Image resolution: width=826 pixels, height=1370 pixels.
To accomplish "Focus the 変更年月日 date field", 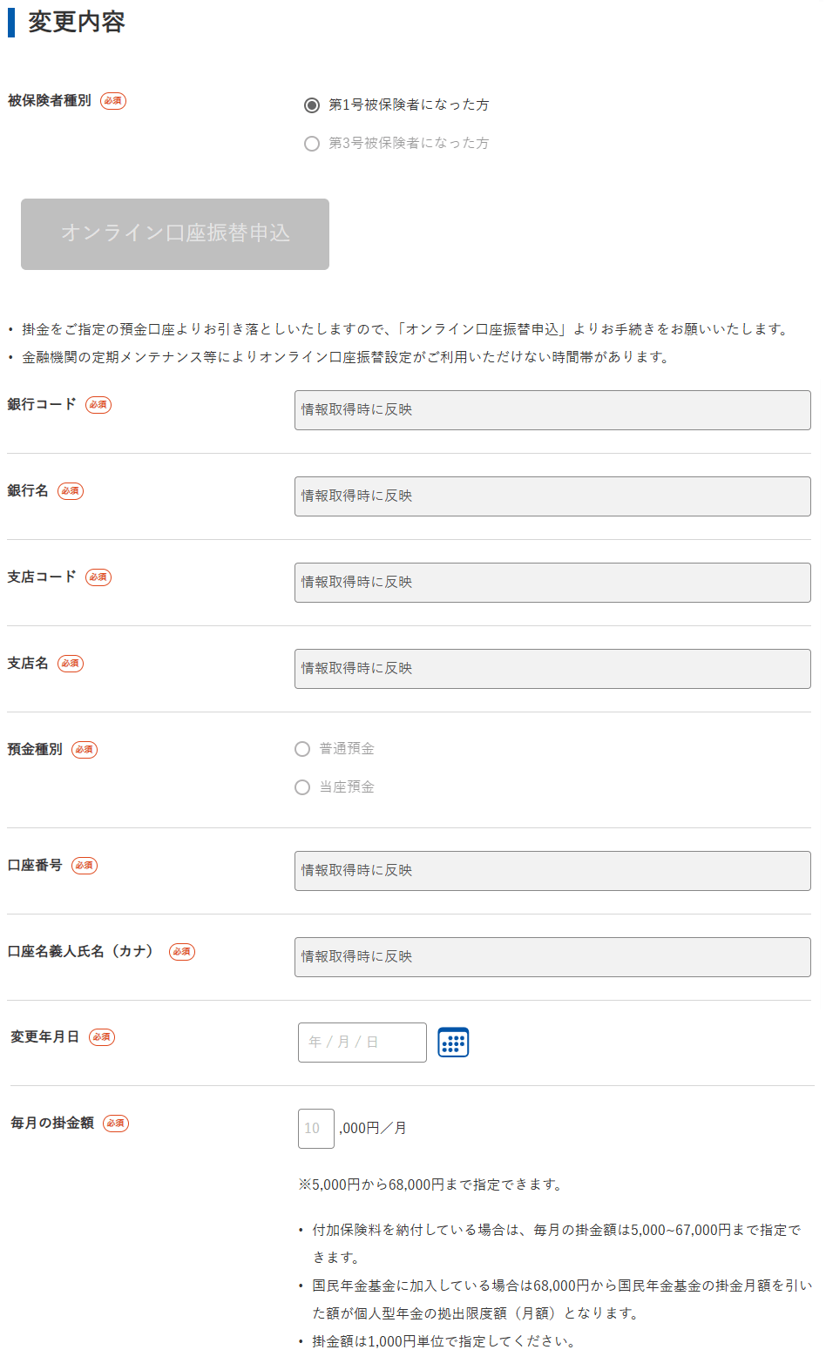I will click(x=362, y=1043).
